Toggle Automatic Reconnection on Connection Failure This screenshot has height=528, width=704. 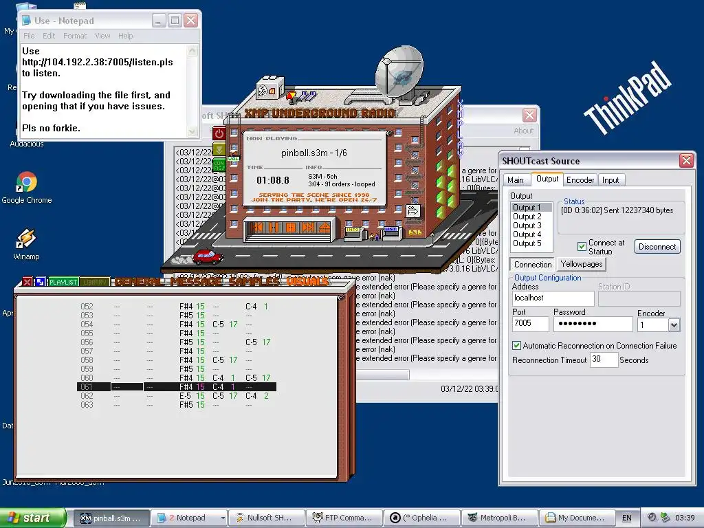coord(516,345)
